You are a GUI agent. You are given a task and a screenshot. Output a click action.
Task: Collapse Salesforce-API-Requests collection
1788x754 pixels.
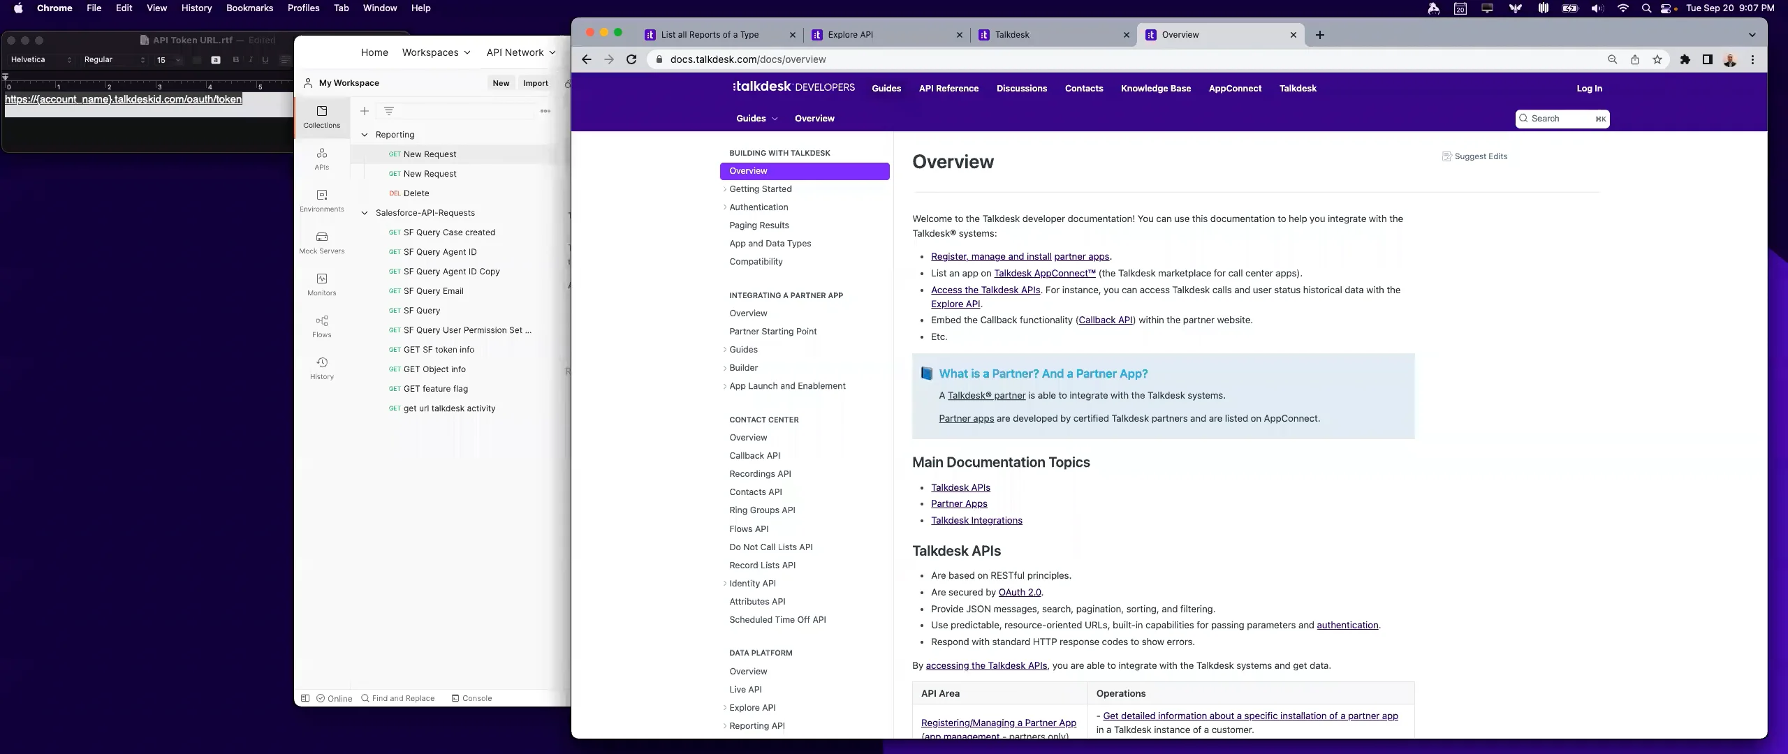click(x=365, y=213)
